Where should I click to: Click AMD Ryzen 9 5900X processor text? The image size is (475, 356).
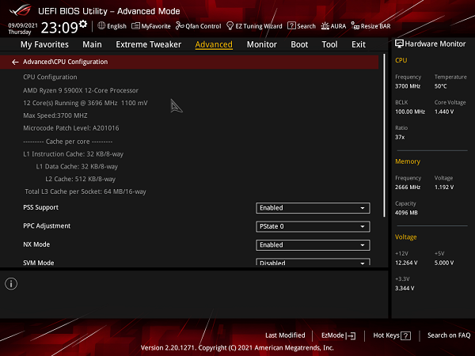81,90
